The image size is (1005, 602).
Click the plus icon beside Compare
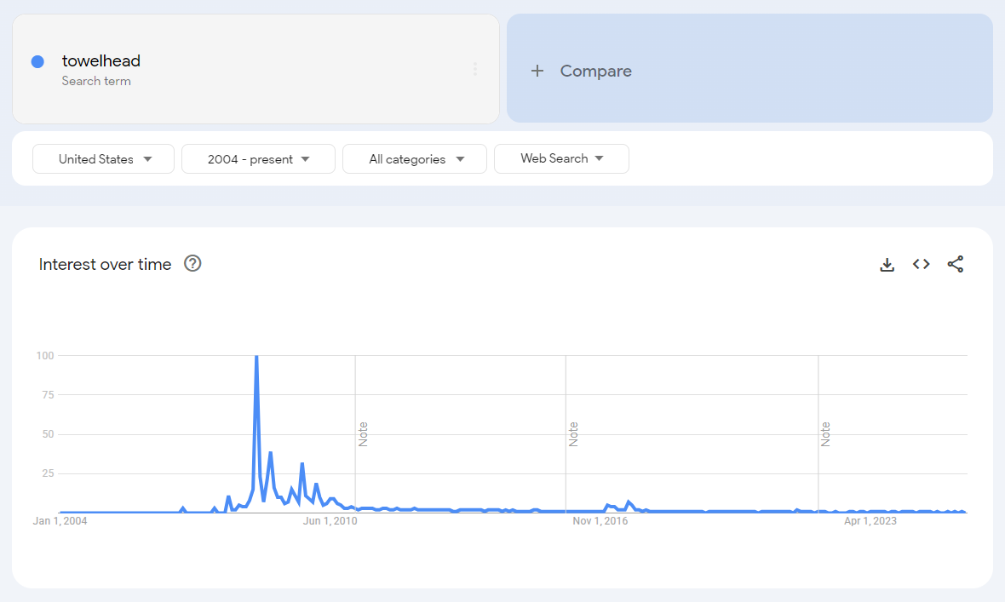[537, 71]
